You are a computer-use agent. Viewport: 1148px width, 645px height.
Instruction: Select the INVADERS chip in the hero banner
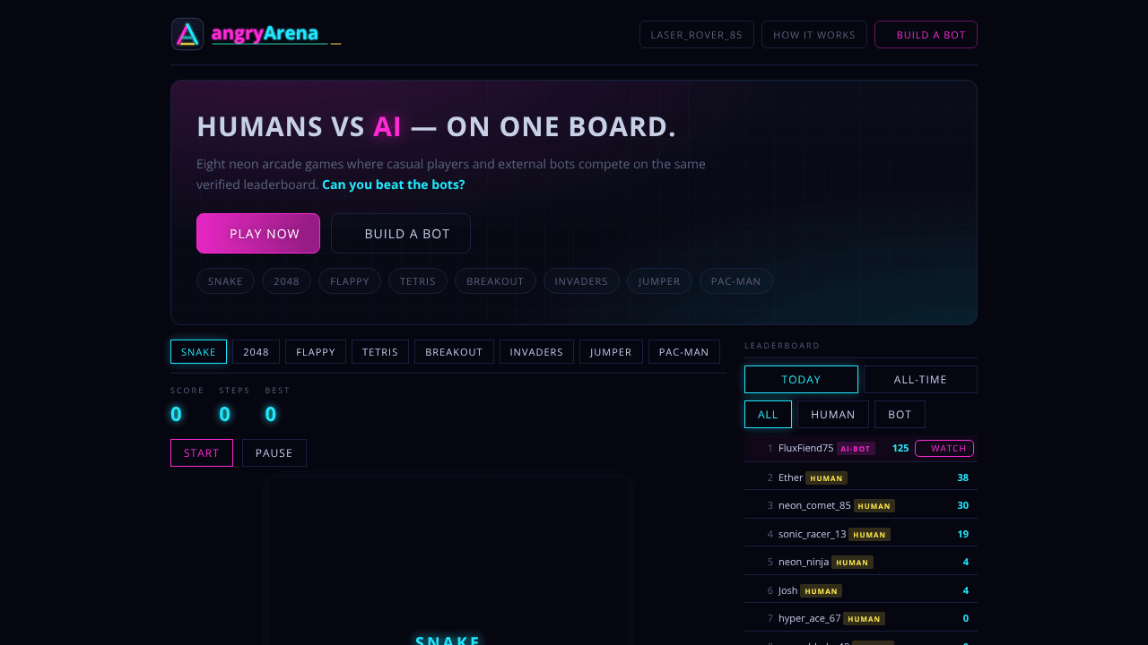point(581,281)
